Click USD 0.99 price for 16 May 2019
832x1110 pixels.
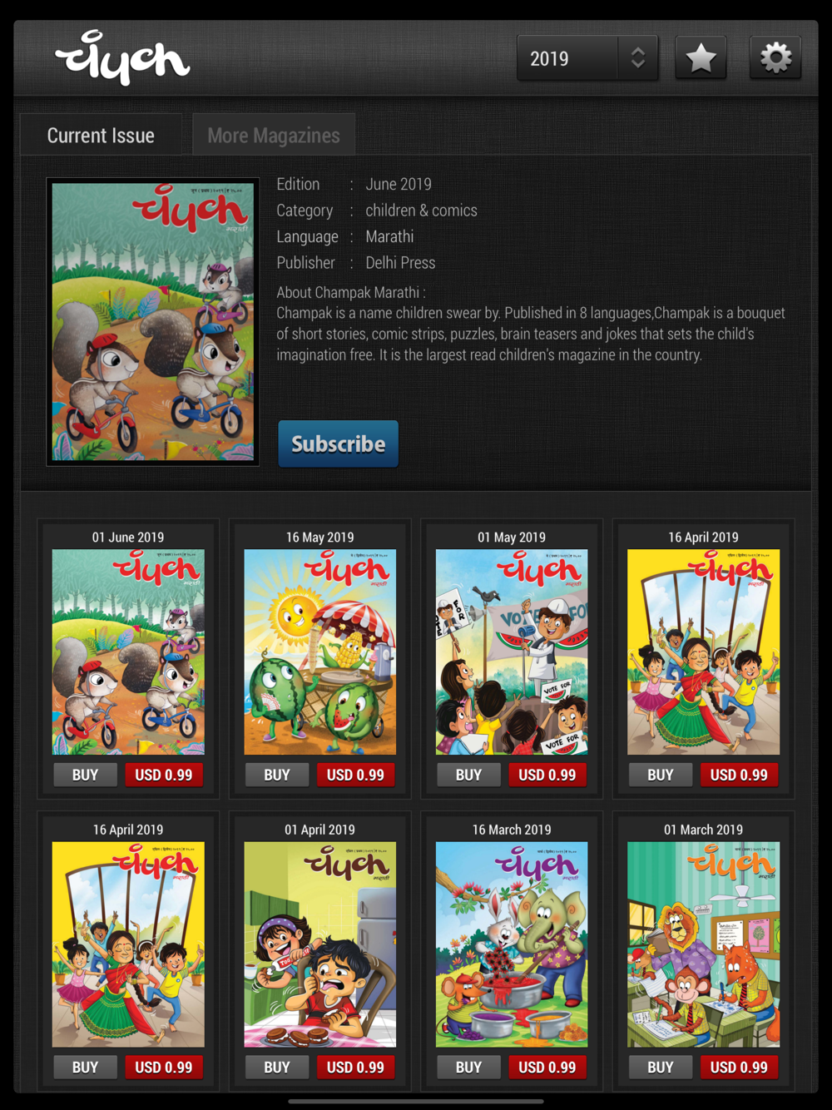click(355, 775)
